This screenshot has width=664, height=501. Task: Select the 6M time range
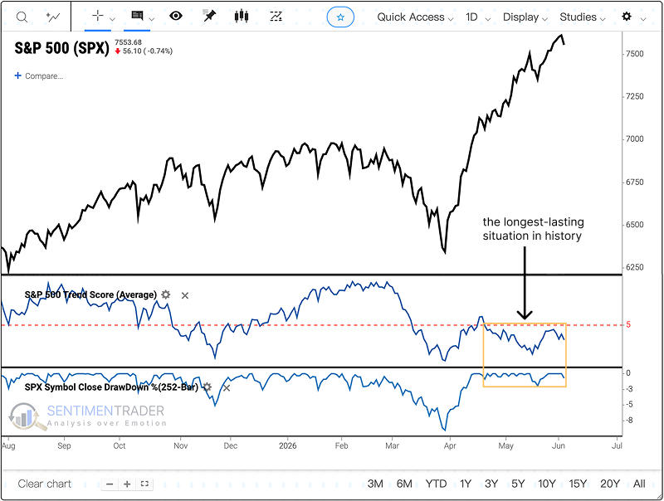pos(404,484)
